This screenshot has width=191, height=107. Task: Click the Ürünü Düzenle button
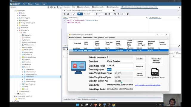click(140, 74)
